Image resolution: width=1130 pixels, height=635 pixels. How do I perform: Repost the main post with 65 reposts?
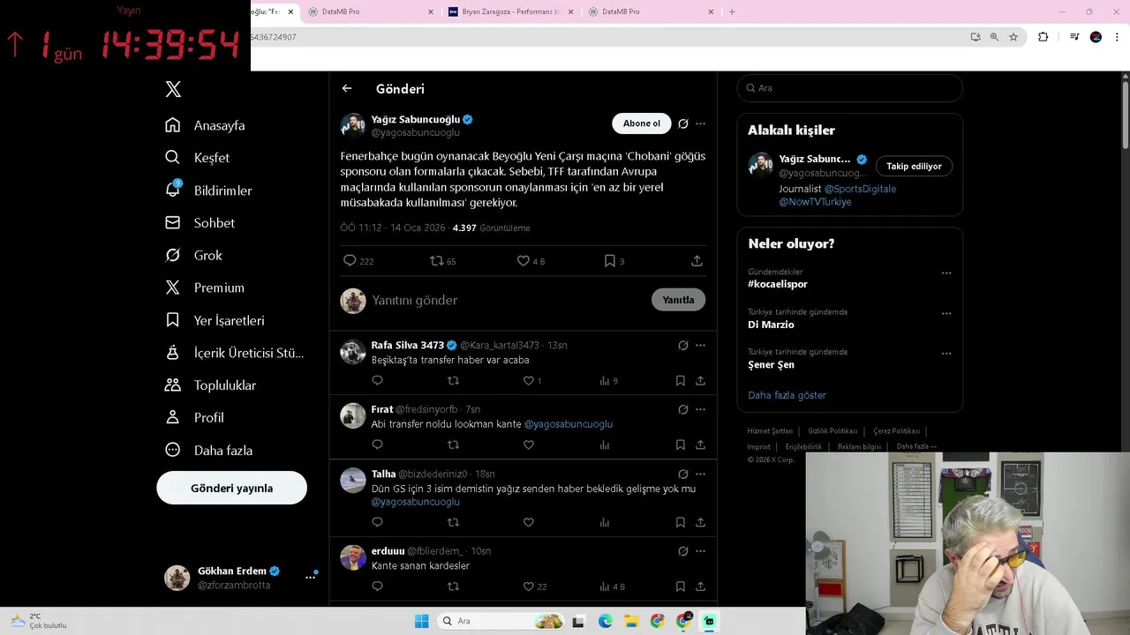coord(436,261)
